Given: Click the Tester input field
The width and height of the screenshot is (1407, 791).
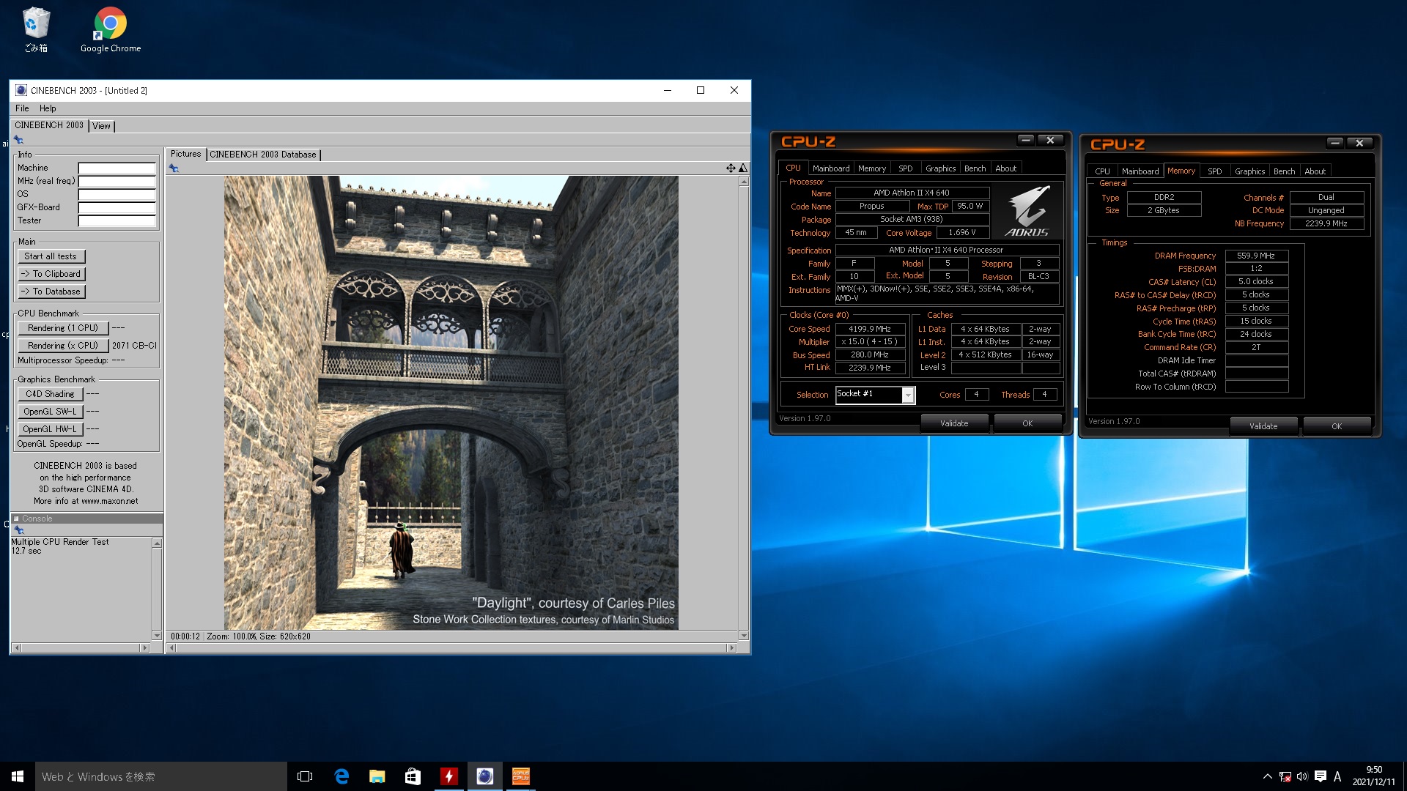Looking at the screenshot, I should 117,220.
